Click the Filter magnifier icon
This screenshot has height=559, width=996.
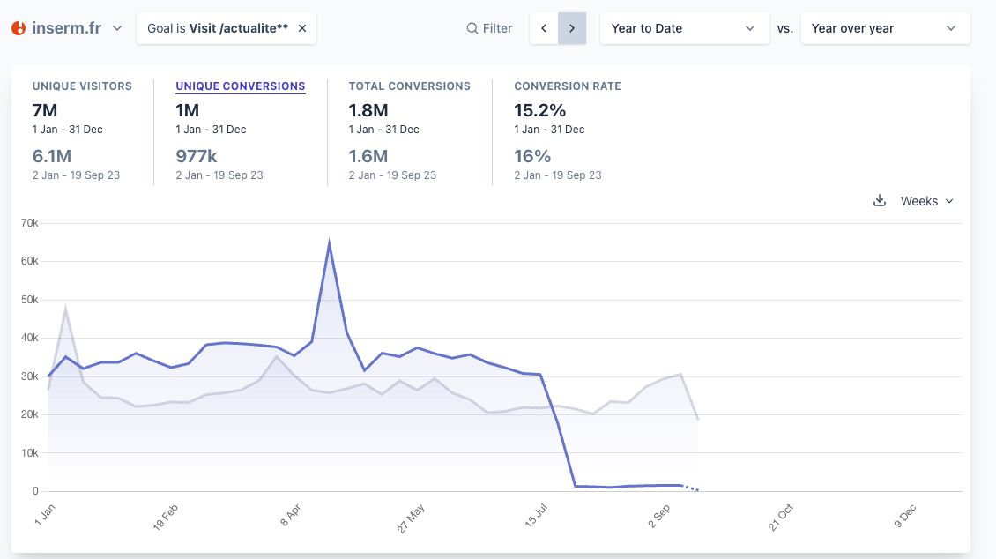pos(472,28)
